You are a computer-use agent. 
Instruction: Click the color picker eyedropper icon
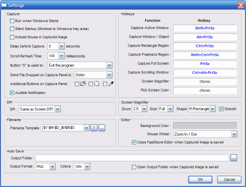click(x=111, y=84)
